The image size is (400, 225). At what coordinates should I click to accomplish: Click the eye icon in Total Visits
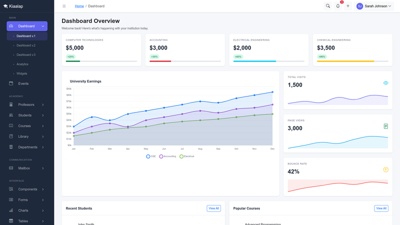click(x=385, y=83)
